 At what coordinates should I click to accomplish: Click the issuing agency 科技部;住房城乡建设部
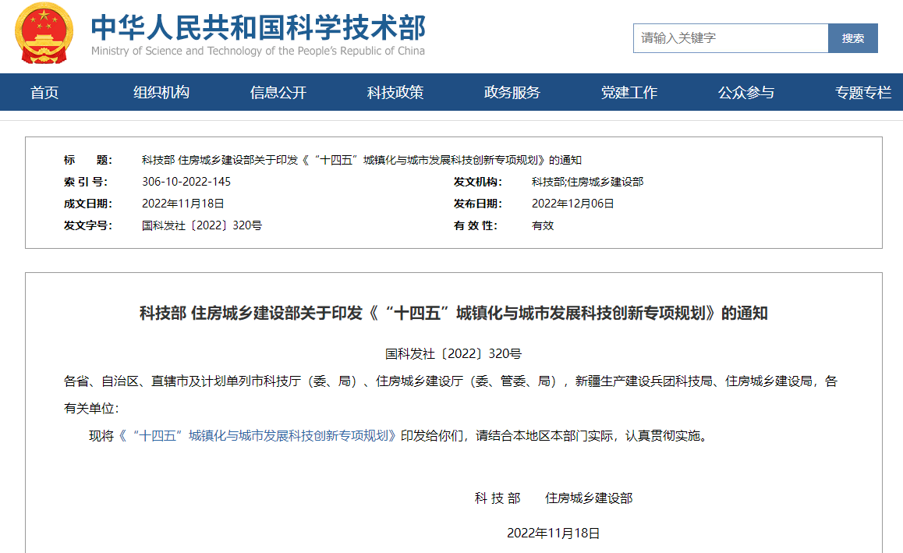click(x=587, y=182)
